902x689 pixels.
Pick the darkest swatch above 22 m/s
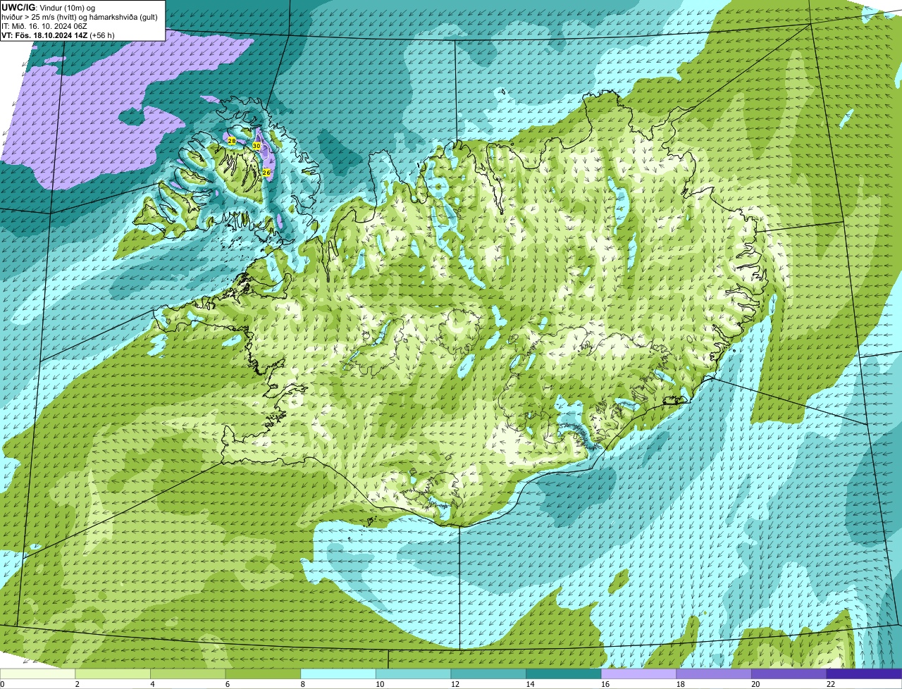865,674
